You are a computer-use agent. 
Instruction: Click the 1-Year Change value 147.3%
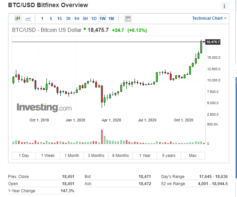[x=67, y=191]
